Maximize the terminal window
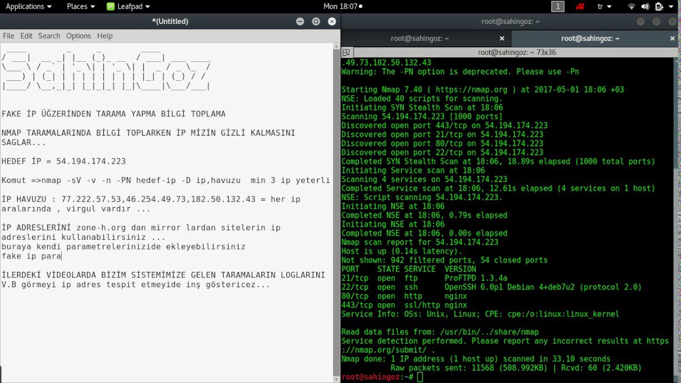 657,21
